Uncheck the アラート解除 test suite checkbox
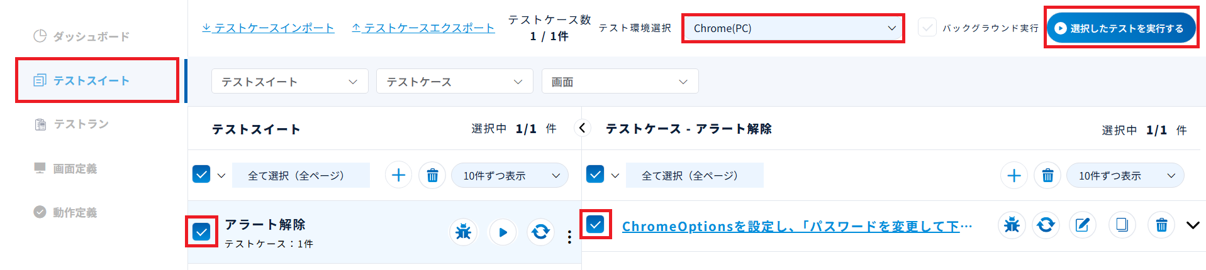This screenshot has width=1206, height=270. (x=201, y=232)
